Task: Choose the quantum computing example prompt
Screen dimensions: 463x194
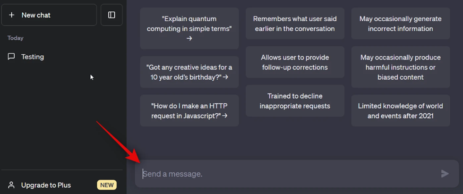Action: [189, 28]
